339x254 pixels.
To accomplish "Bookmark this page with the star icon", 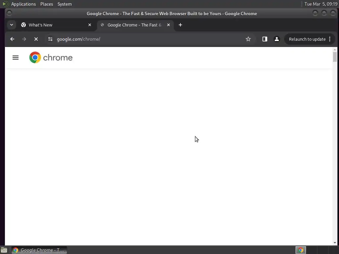I will pyautogui.click(x=248, y=39).
